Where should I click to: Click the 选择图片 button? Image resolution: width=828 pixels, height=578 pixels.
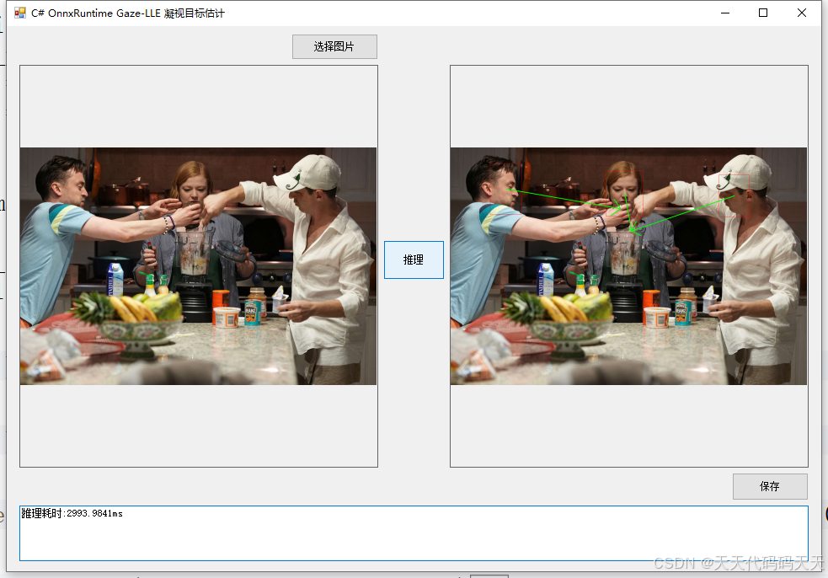pos(334,46)
